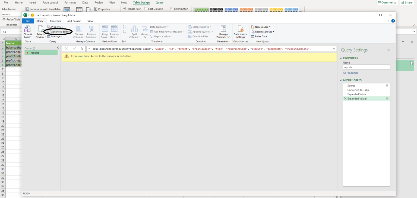This screenshot has width=417, height=198.
Task: Collapse the Queries pane
Action: tap(58, 47)
